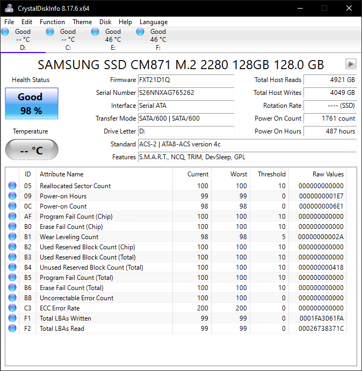Click the Current column header

192,174
